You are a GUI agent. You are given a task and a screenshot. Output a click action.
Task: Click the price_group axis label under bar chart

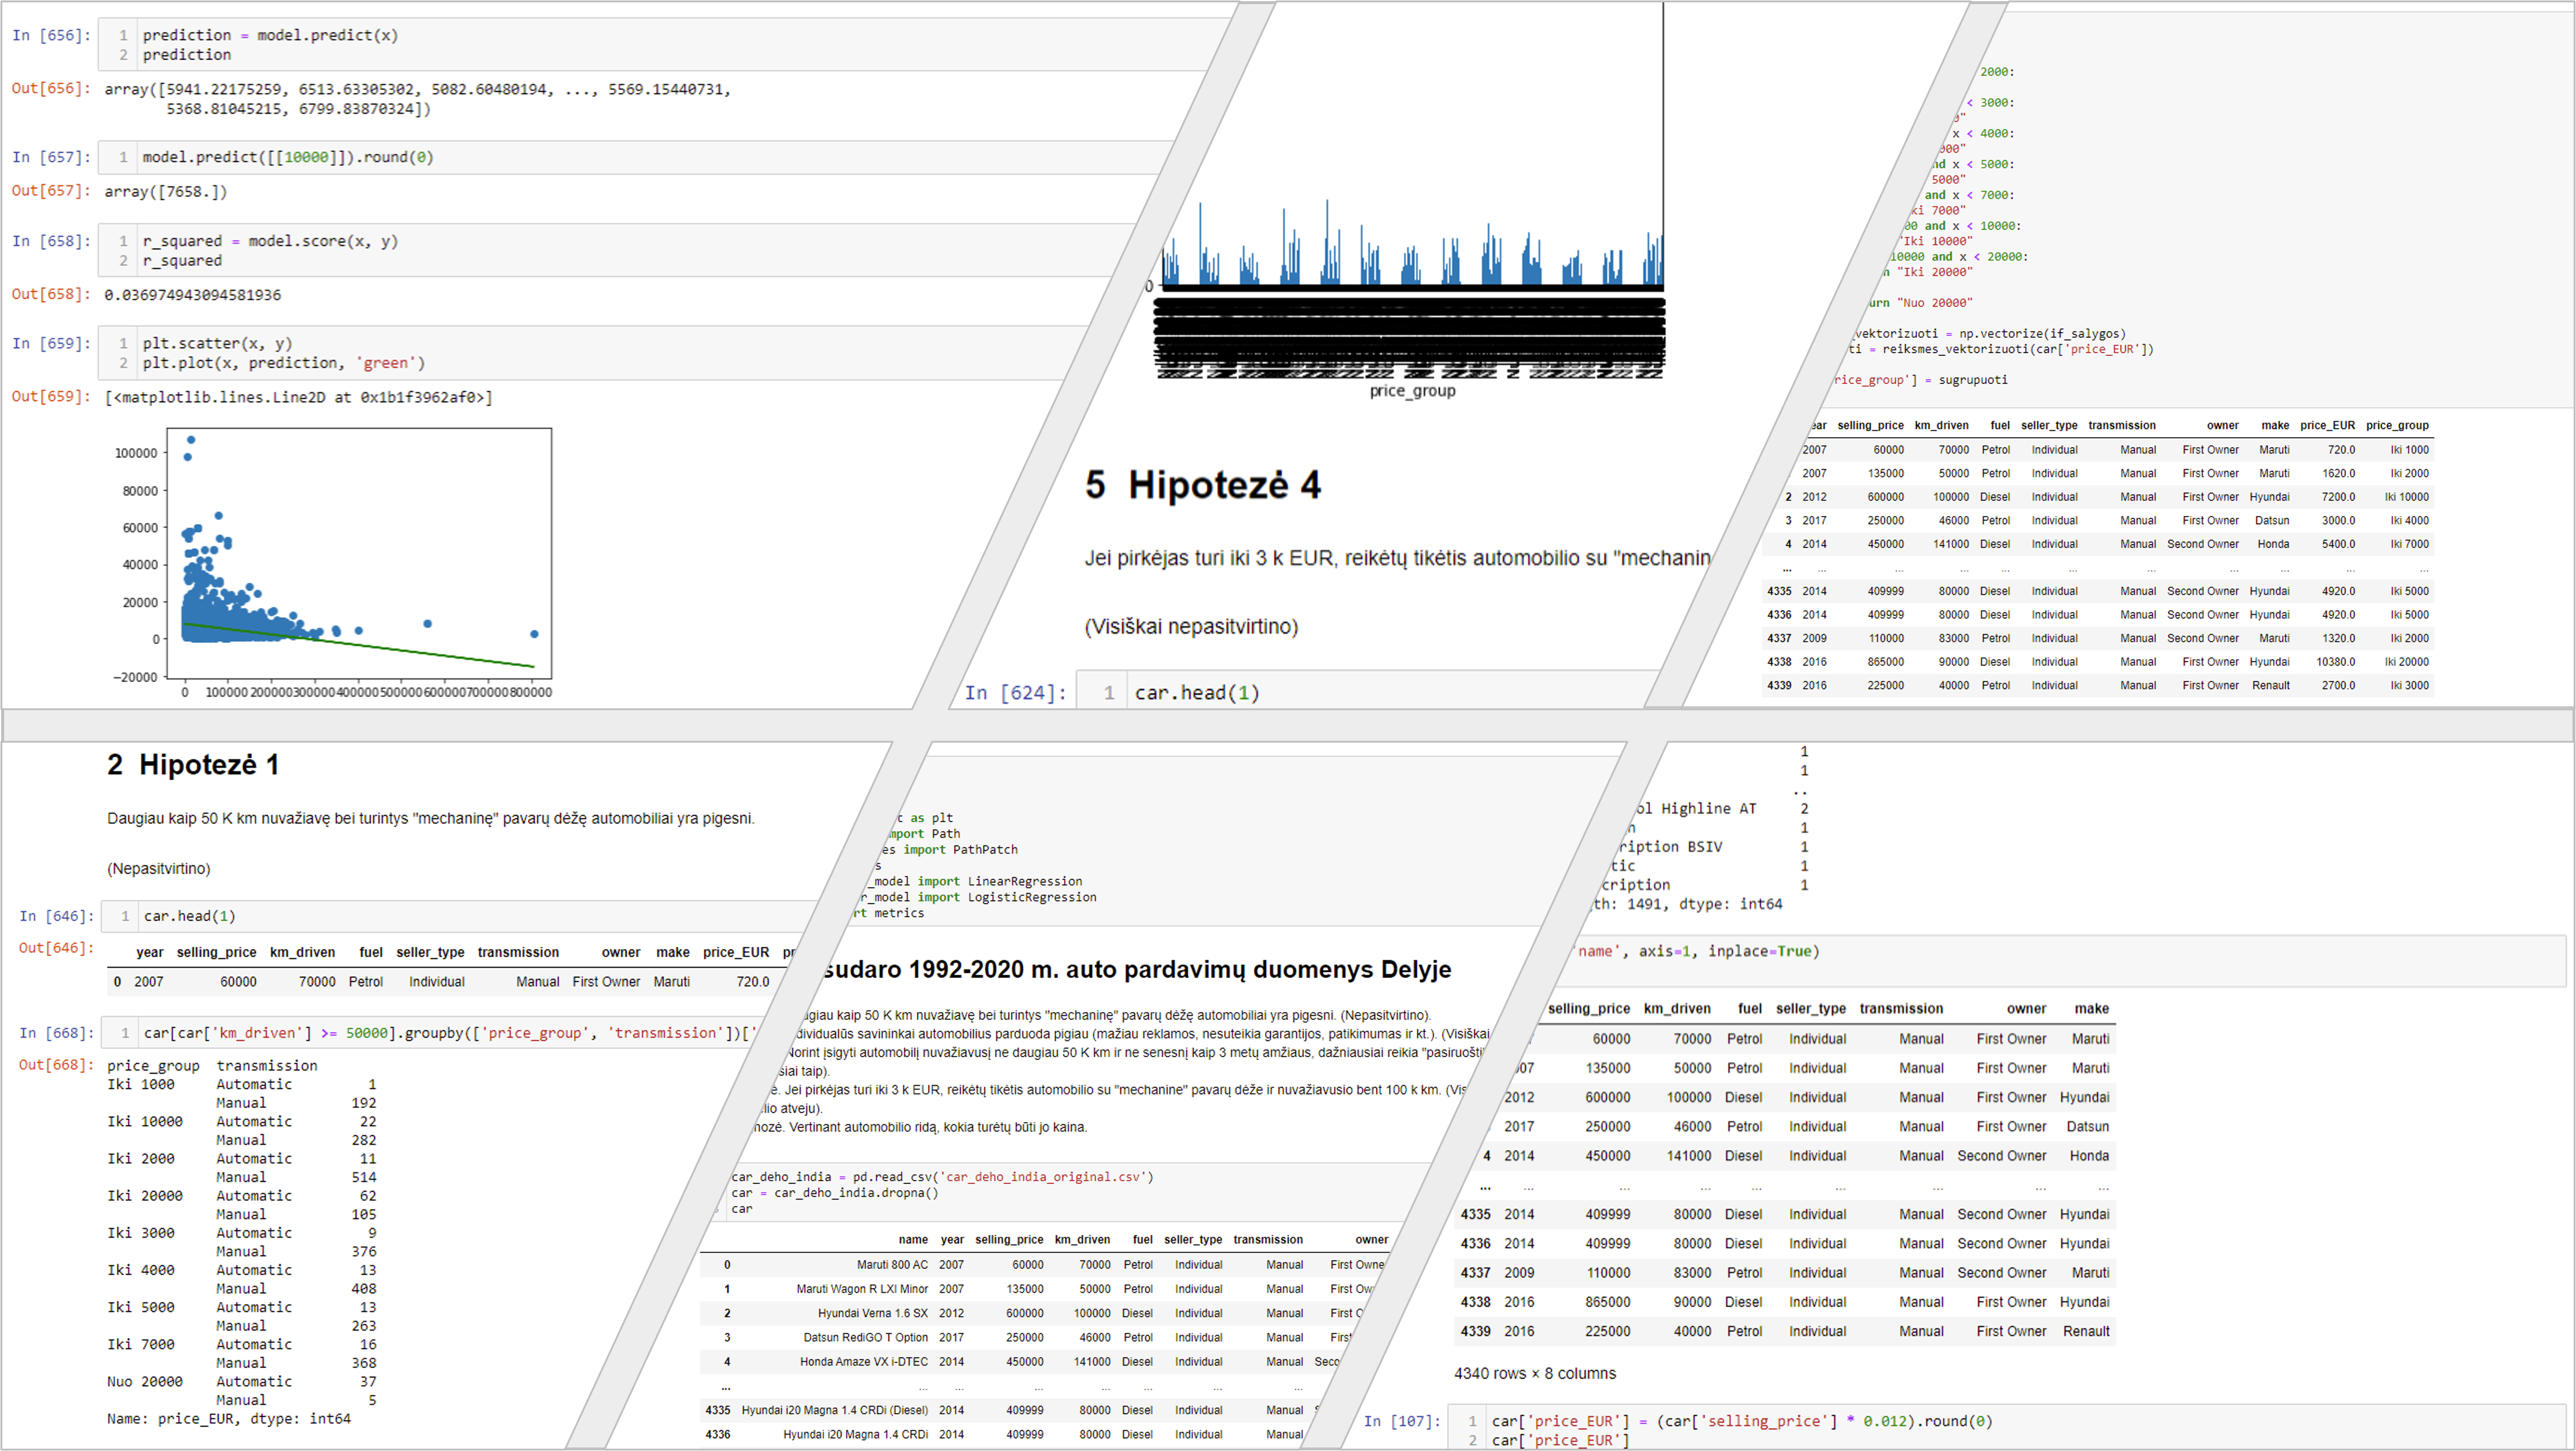click(x=1412, y=391)
